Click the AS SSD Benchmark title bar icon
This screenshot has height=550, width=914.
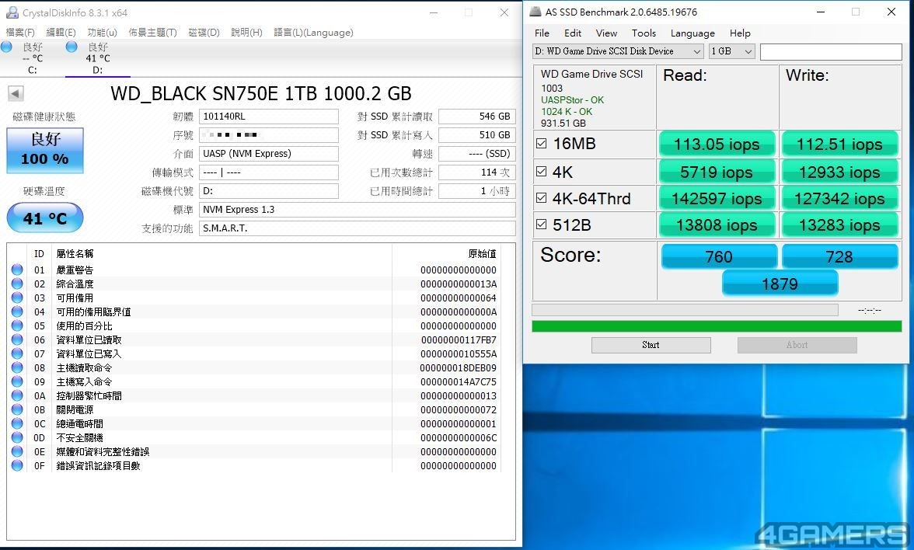point(535,12)
